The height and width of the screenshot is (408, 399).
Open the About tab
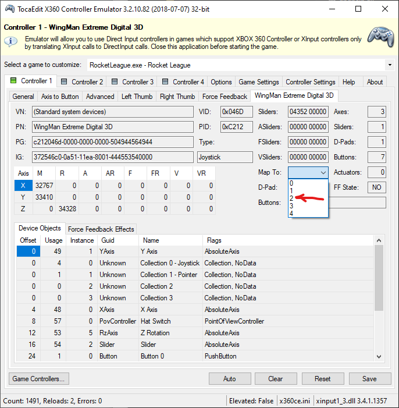375,82
